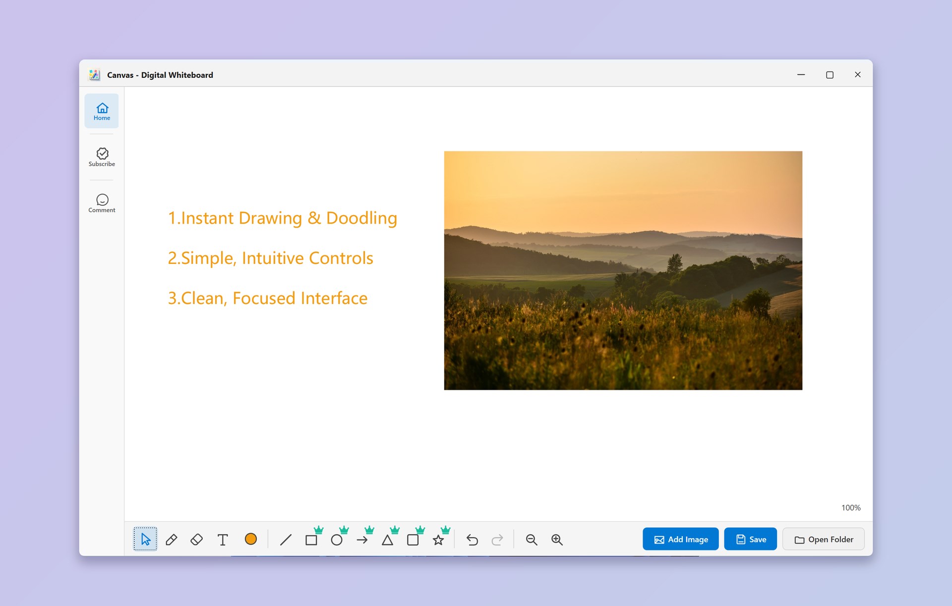Maximize the Canvas window
The width and height of the screenshot is (952, 606).
tap(830, 75)
